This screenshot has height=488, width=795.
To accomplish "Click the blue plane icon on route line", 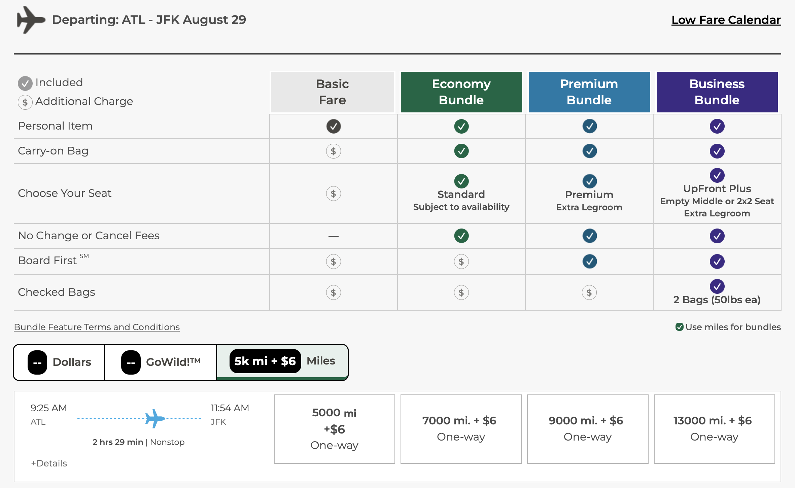I will 155,418.
